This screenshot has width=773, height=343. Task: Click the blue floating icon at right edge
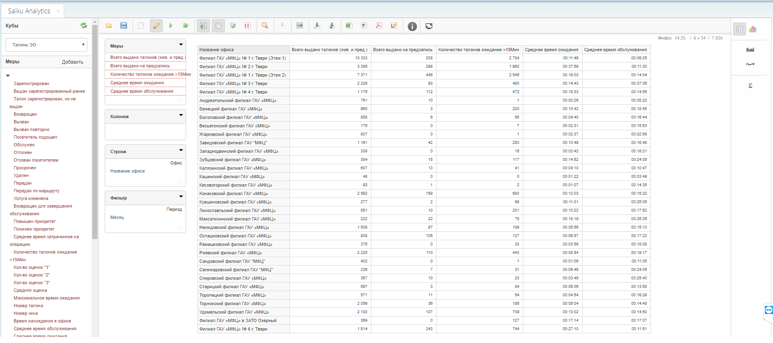click(x=769, y=310)
